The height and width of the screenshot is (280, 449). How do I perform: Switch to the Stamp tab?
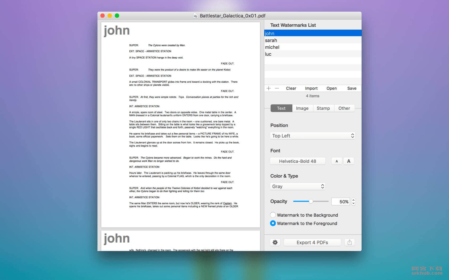coord(323,108)
